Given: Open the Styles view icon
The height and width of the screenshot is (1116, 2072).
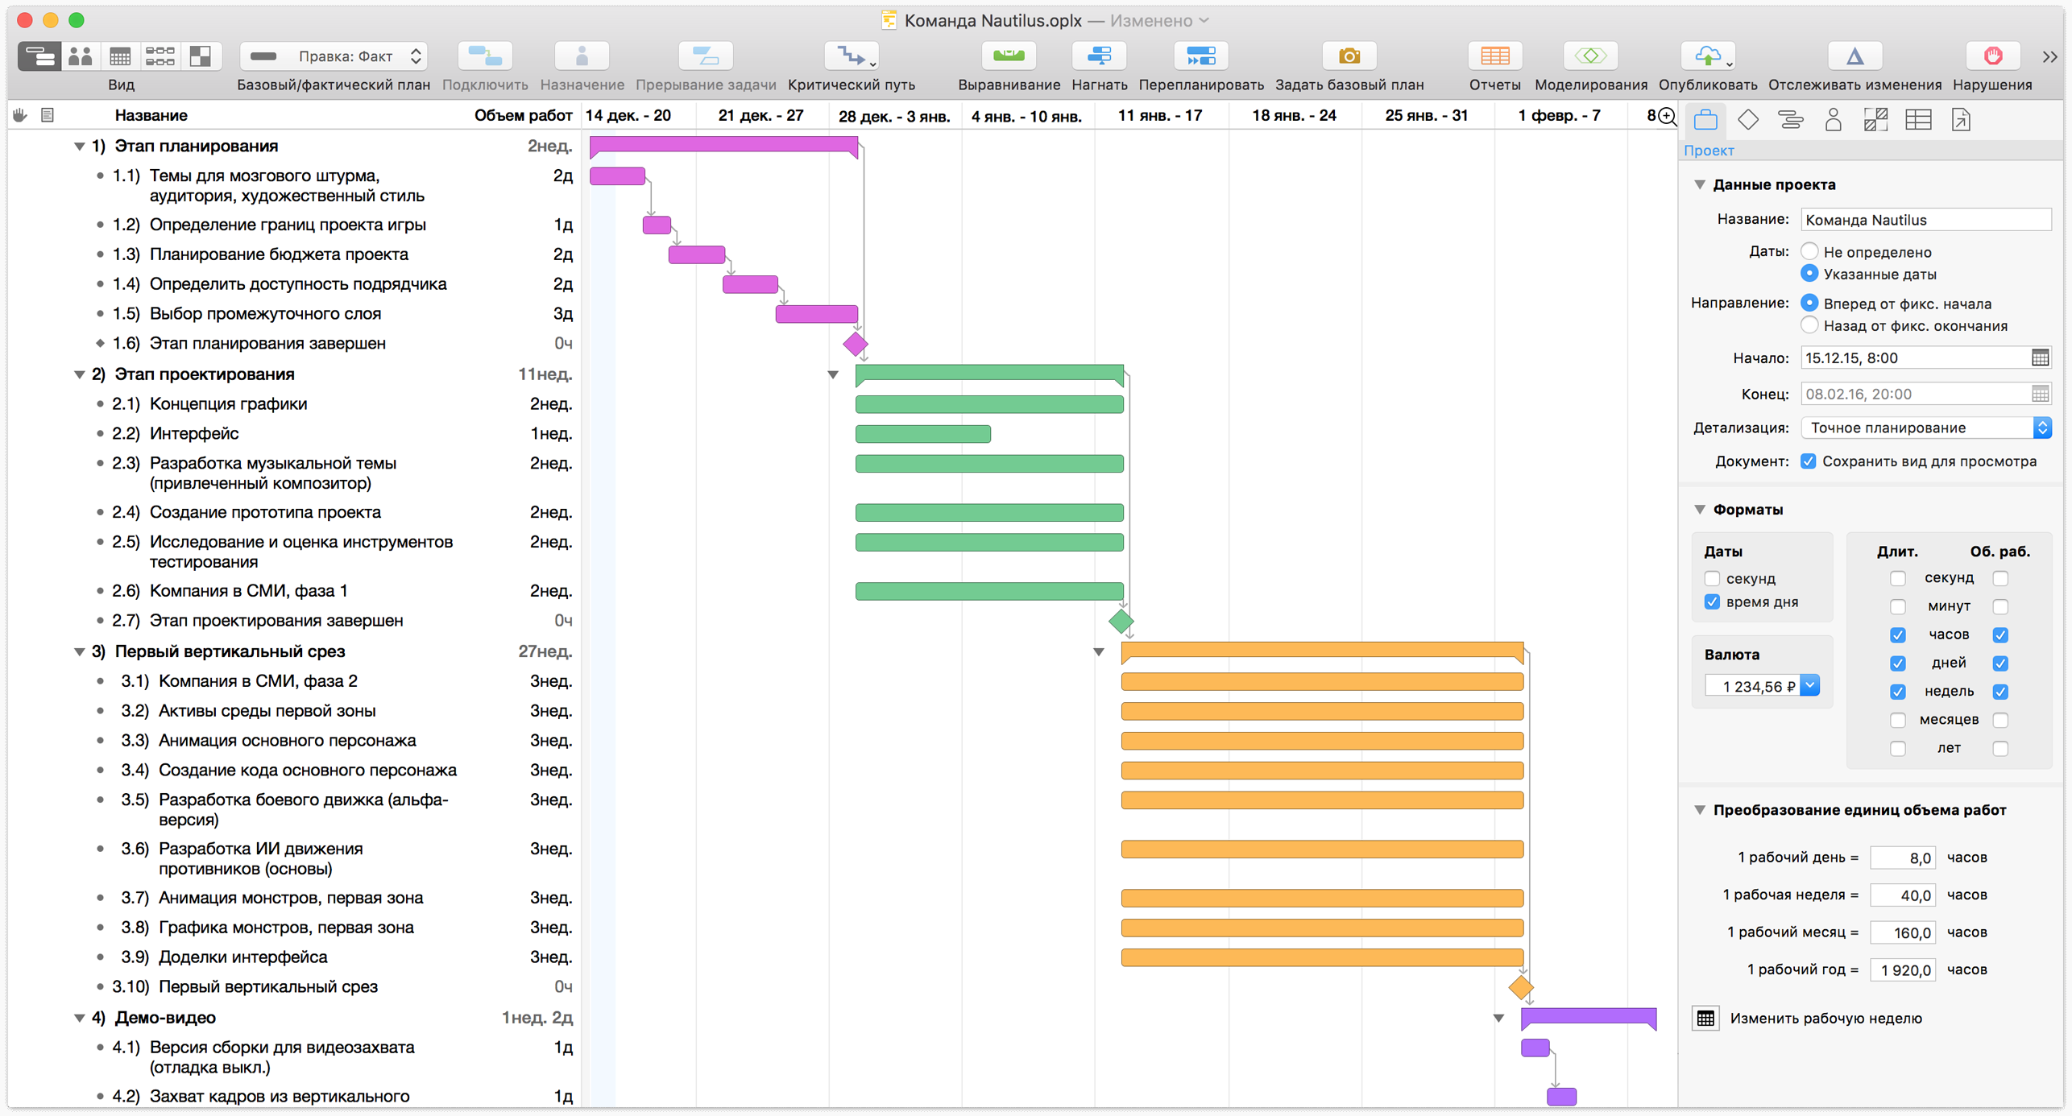Looking at the screenshot, I should [x=201, y=56].
